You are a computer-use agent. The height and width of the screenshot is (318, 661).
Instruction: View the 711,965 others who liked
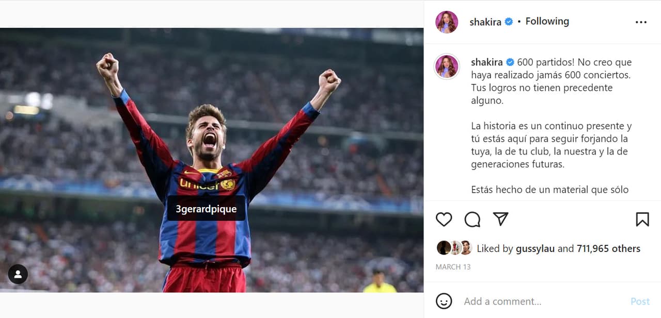(608, 248)
